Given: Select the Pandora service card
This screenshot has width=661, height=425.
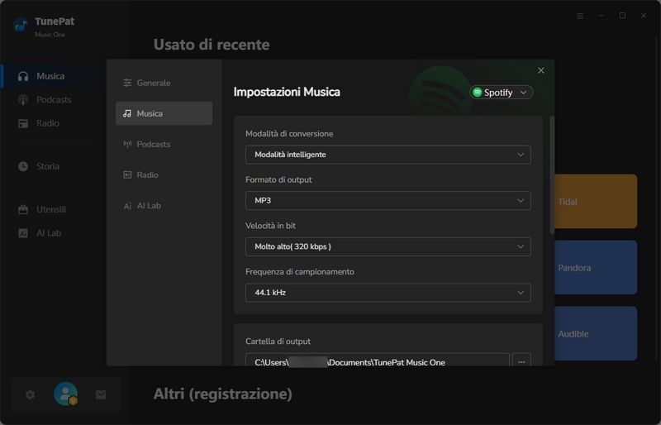Looking at the screenshot, I should tap(596, 268).
